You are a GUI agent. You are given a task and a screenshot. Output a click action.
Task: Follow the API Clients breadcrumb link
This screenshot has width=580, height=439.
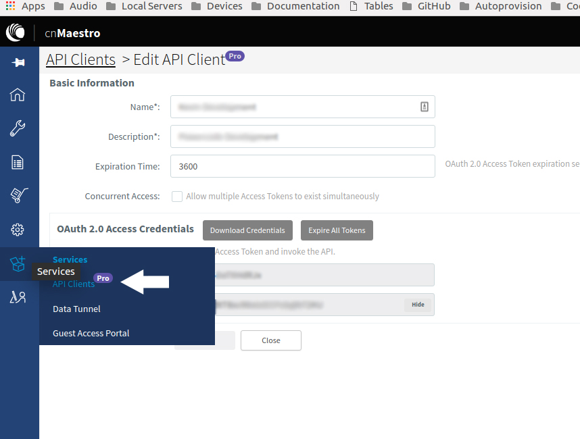coord(80,59)
